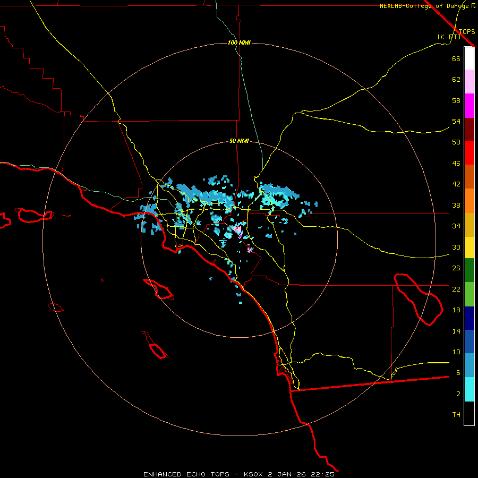
Task: Click the legend value "66"
Action: 456,58
